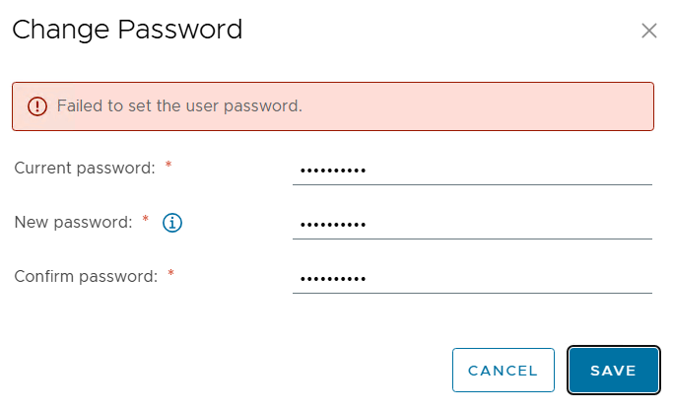Click the asterisk beside Current password

[168, 166]
